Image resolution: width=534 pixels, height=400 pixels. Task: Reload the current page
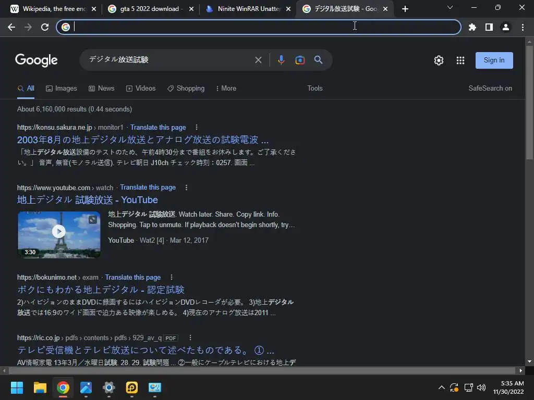(x=45, y=27)
